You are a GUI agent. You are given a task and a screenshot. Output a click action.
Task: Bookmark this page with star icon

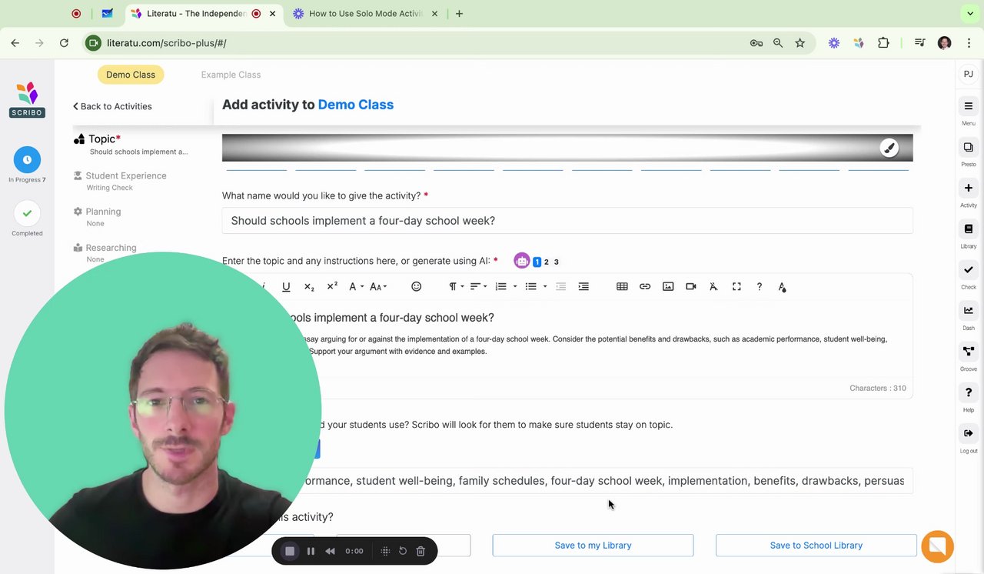799,43
